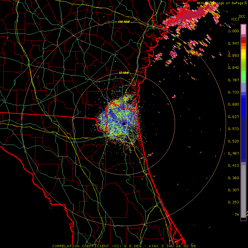Click the 0.253 legend value
This screenshot has width=248, height=248.
233,202
